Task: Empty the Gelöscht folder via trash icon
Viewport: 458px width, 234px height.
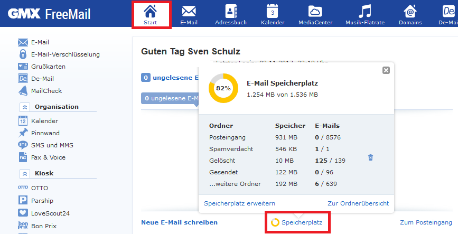Action: pyautogui.click(x=371, y=157)
